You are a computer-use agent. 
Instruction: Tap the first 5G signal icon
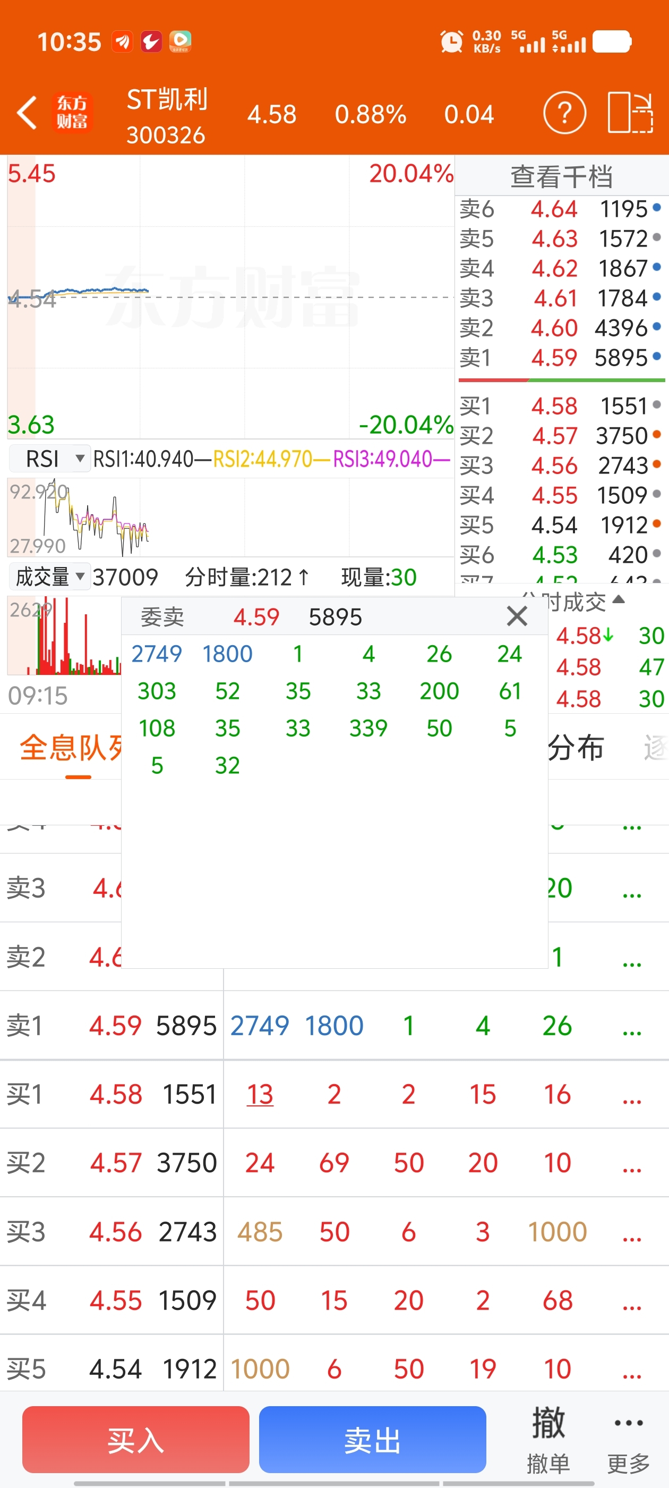[x=528, y=41]
